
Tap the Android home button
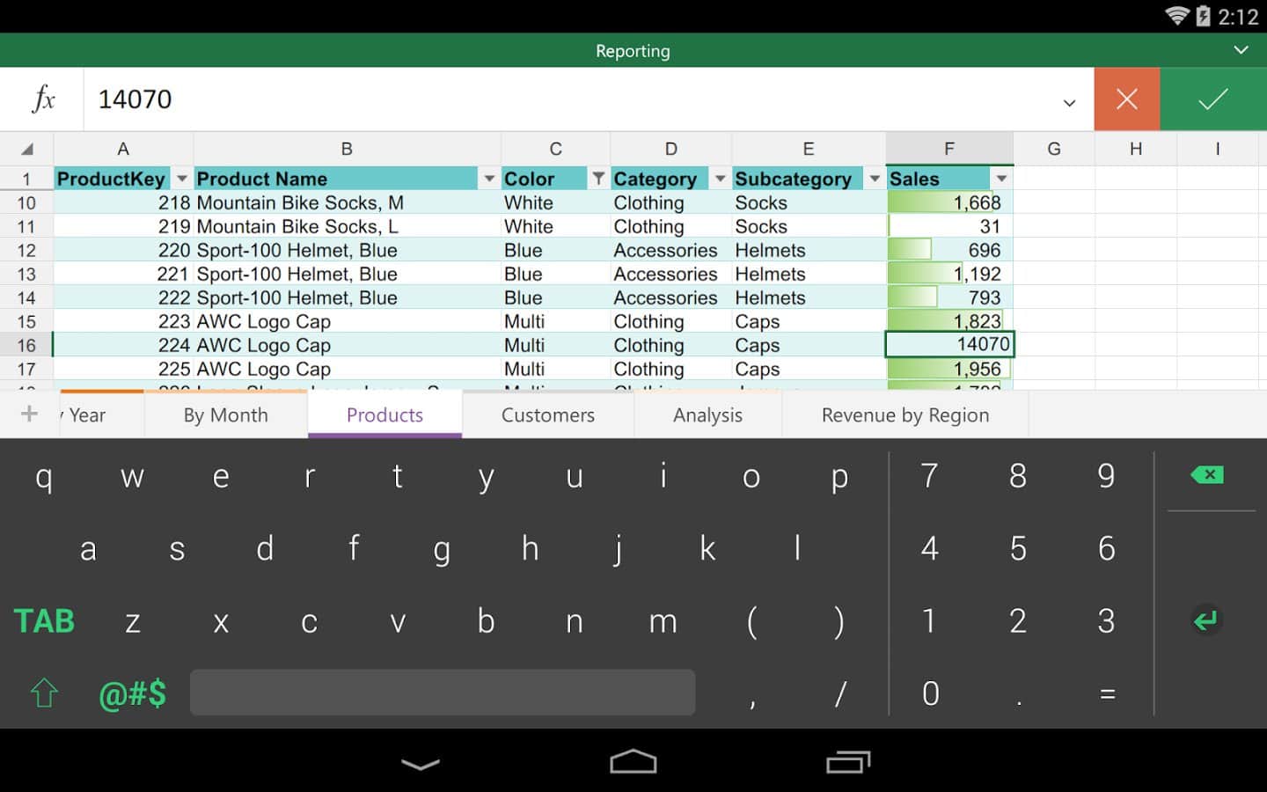pos(633,762)
